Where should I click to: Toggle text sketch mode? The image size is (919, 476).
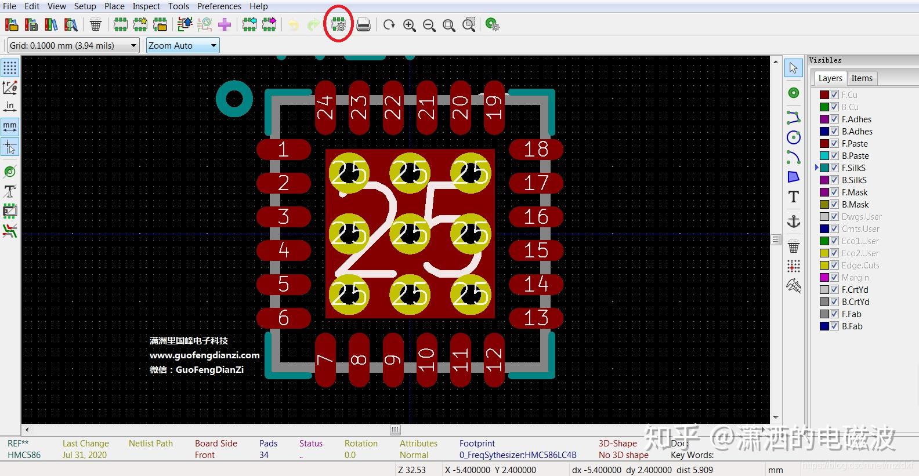(x=10, y=191)
